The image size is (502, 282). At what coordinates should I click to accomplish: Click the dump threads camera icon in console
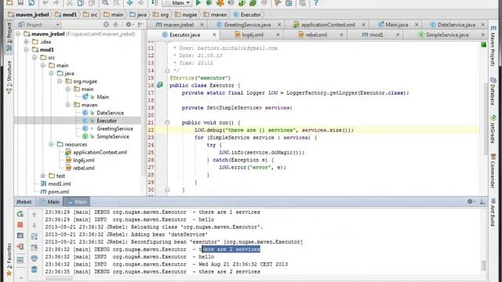(x=20, y=236)
